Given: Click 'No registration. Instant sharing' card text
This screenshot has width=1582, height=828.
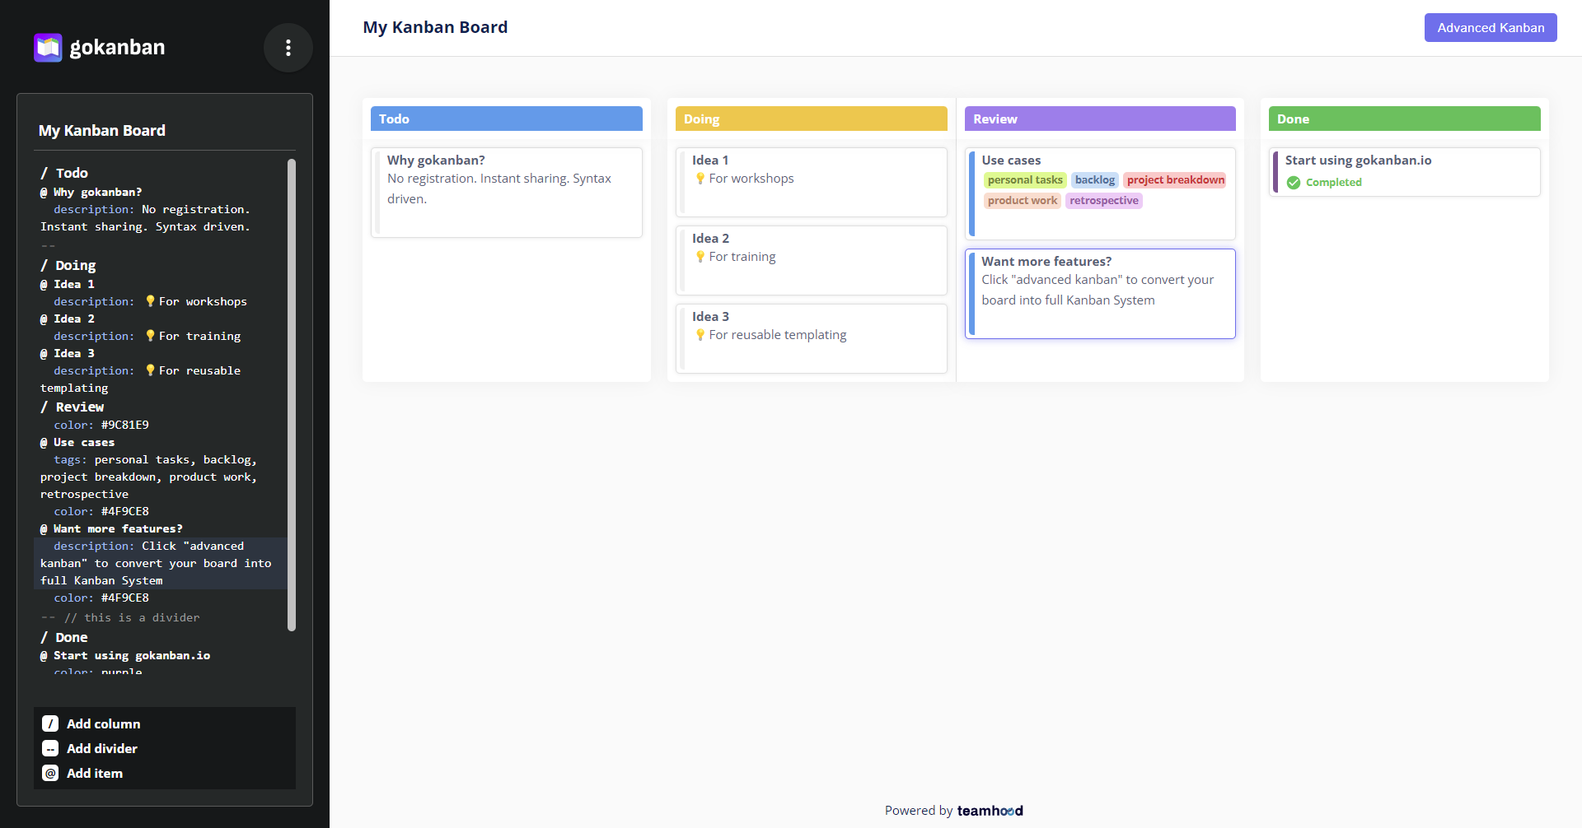Looking at the screenshot, I should point(499,188).
